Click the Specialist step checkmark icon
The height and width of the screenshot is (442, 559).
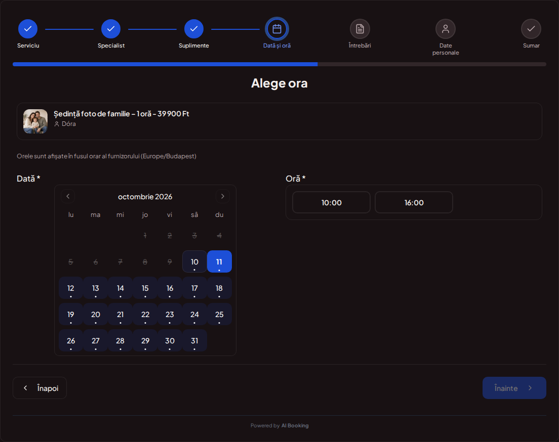111,29
